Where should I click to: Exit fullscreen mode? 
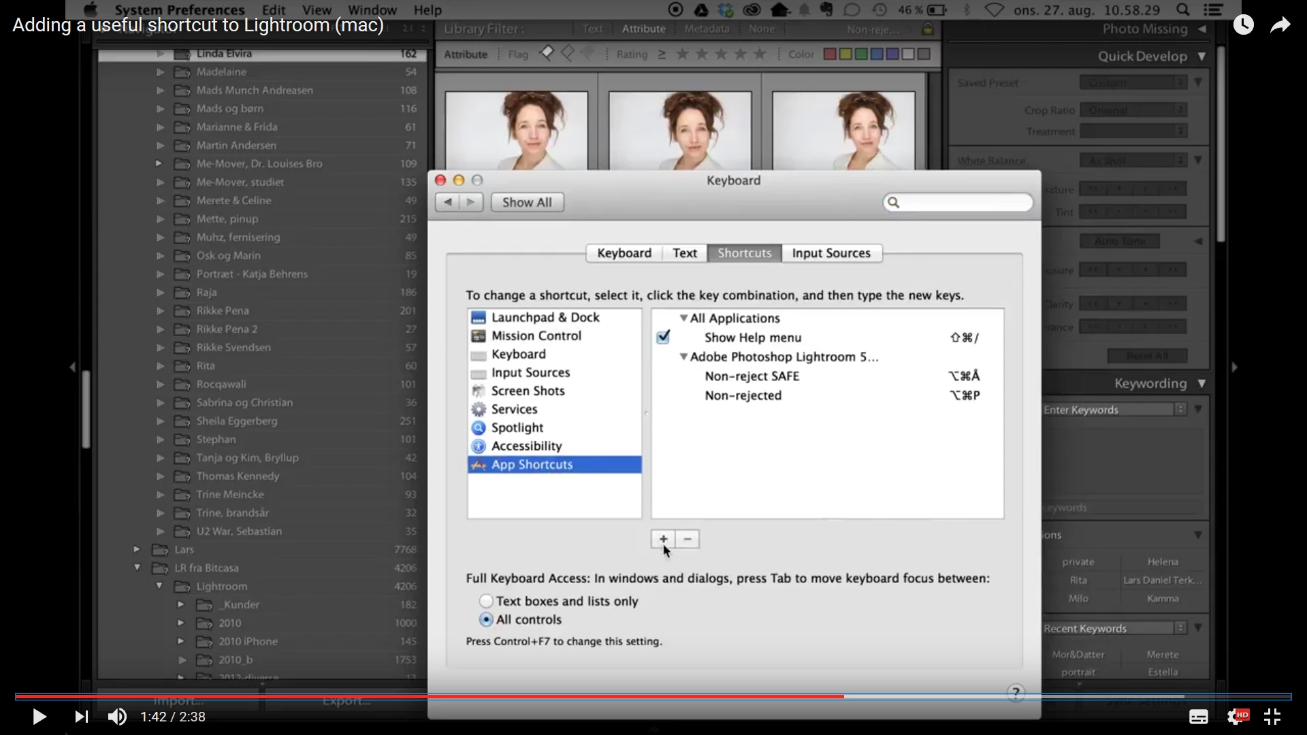click(x=1272, y=717)
